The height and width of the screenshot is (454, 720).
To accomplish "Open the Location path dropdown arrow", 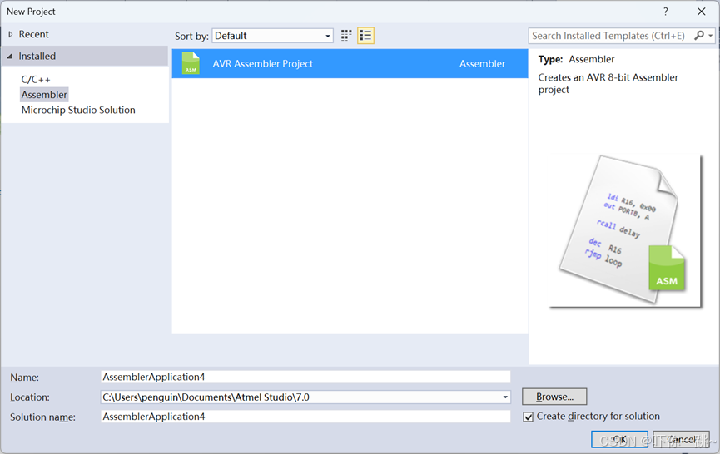I will 505,397.
